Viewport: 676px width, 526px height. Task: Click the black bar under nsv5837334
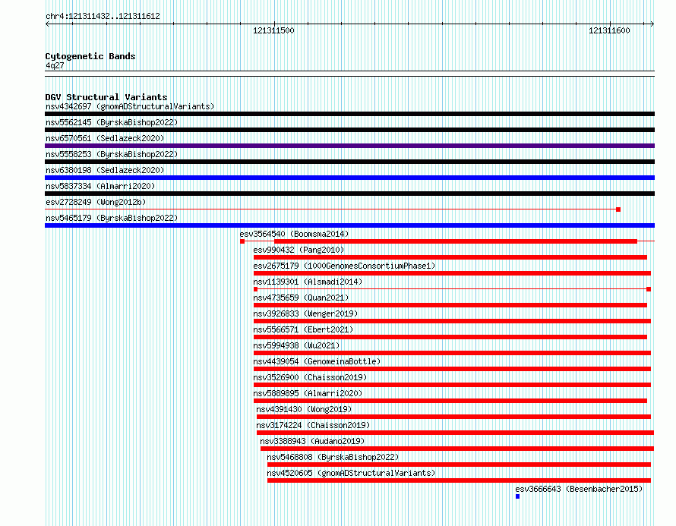[349, 194]
